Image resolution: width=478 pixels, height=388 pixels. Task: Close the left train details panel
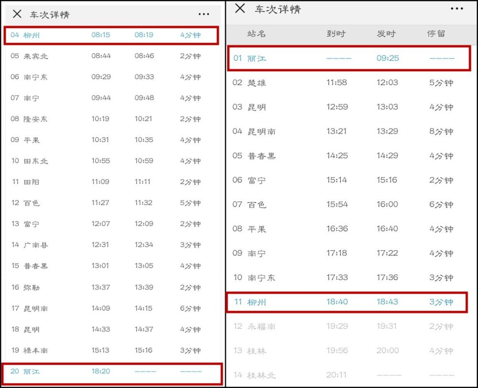click(17, 14)
